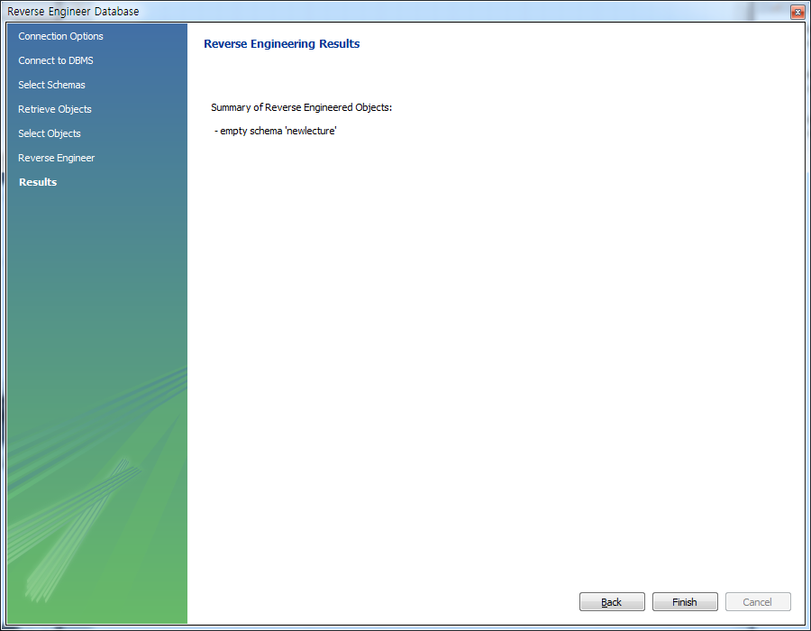811x631 pixels.
Task: Click the Summary of Reverse Engineered Objects text
Action: [x=302, y=107]
